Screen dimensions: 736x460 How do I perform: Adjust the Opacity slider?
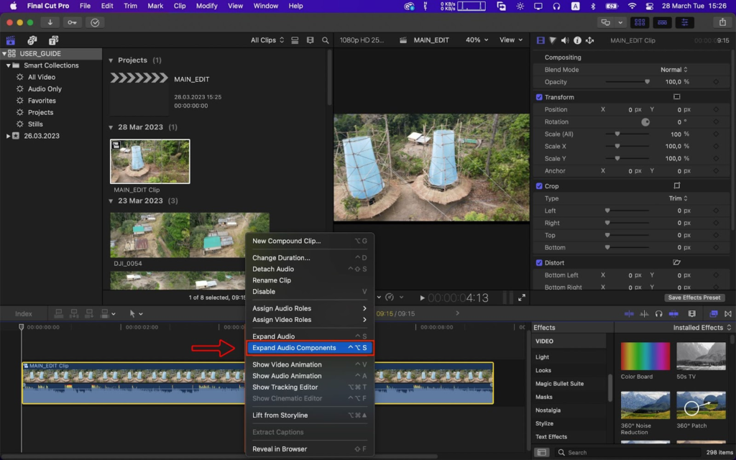tap(628, 82)
